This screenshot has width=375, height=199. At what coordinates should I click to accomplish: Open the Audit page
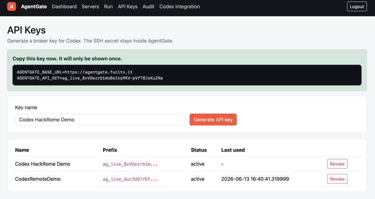pyautogui.click(x=148, y=7)
